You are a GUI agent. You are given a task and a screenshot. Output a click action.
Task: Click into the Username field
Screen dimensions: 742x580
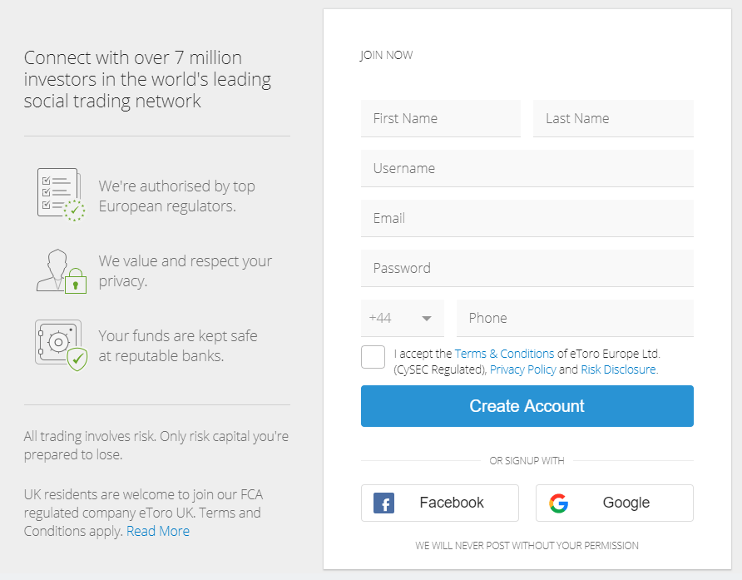[x=527, y=168]
